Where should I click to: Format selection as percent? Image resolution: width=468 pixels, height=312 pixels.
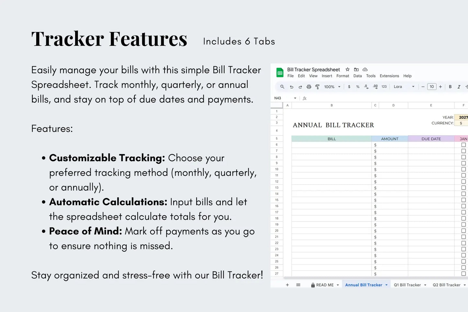(x=358, y=87)
